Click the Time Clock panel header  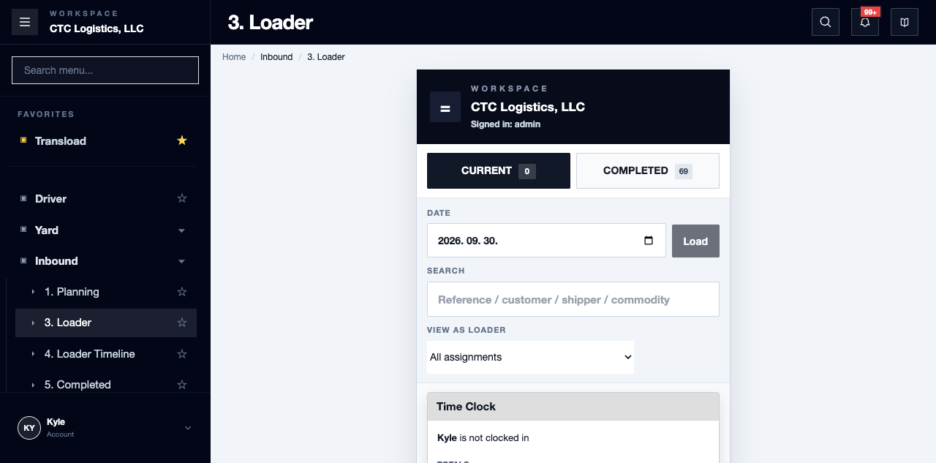click(x=573, y=407)
